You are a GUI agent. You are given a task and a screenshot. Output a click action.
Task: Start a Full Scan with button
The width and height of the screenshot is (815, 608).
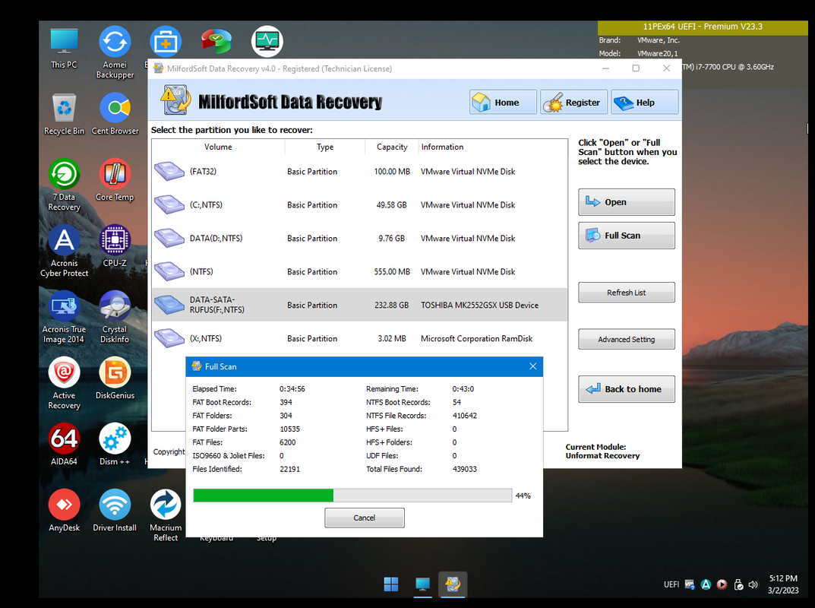pos(627,235)
